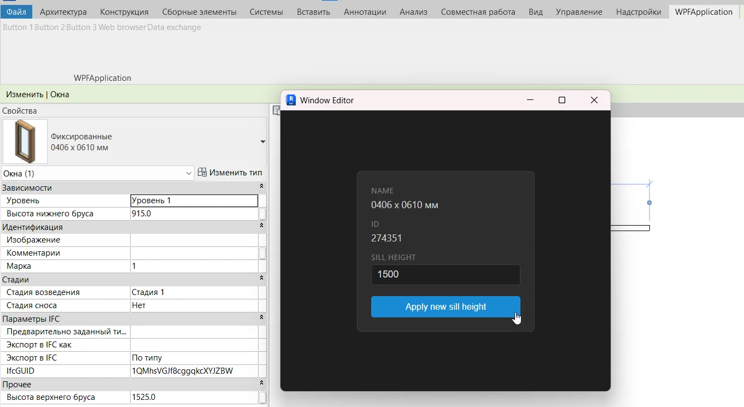744x407 pixels.
Task: Click the Предварительно заданный тип value cell
Action: pyautogui.click(x=194, y=332)
